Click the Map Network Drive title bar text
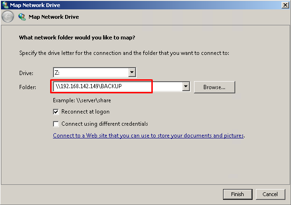291x205 pixels. (x=35, y=5)
